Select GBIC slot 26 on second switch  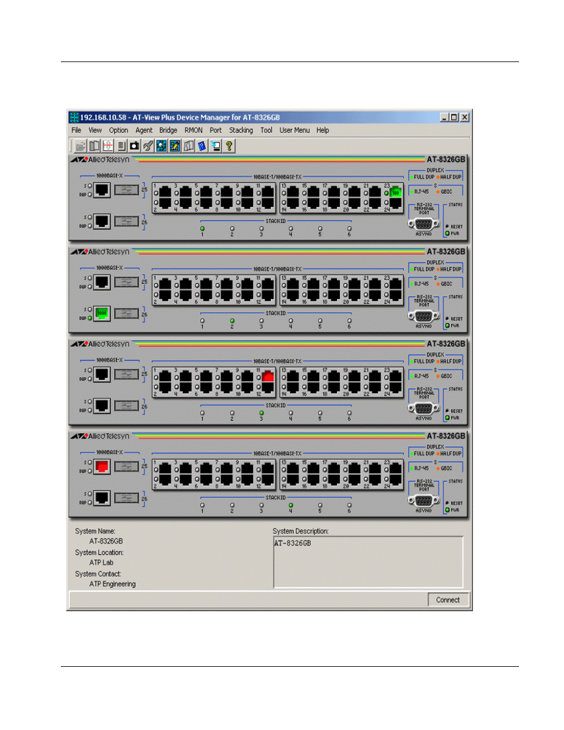[x=126, y=313]
